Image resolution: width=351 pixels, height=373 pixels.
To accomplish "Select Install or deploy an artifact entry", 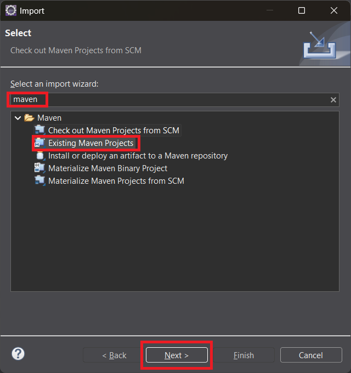I will click(x=138, y=156).
